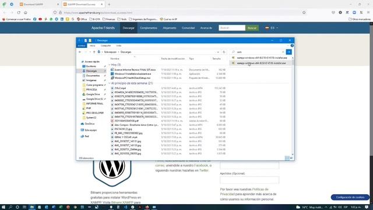Switch Explorer to large icons view
The width and height of the screenshot is (373, 210).
pyautogui.click(x=291, y=158)
